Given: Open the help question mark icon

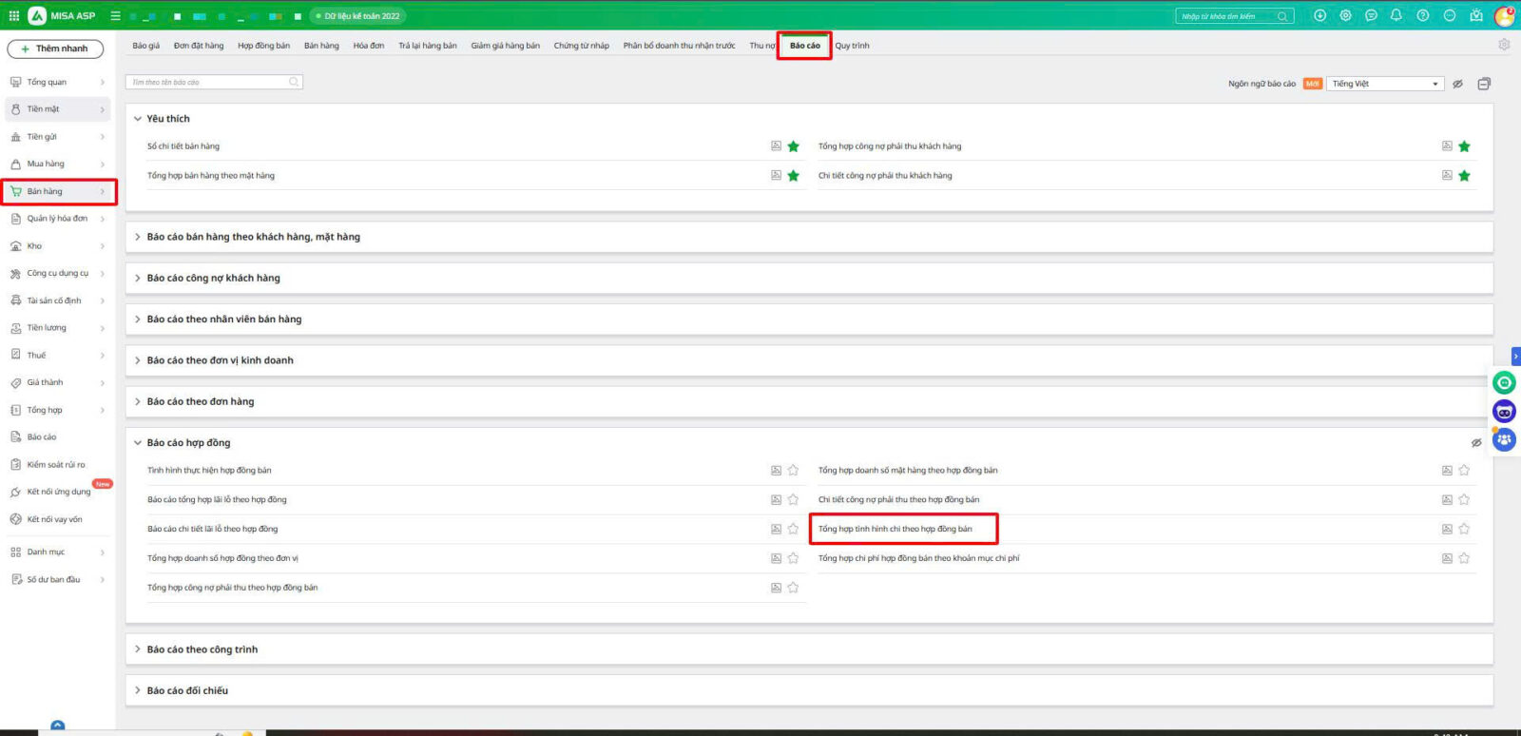Looking at the screenshot, I should [x=1422, y=15].
